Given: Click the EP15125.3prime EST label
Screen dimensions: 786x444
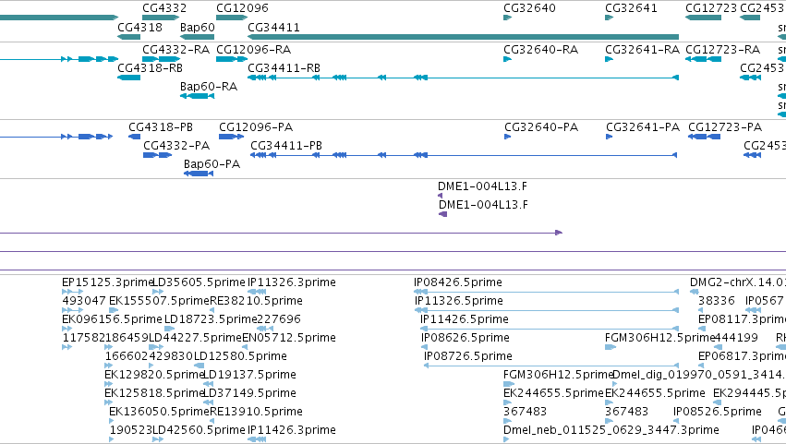Looking at the screenshot, I should [x=107, y=282].
